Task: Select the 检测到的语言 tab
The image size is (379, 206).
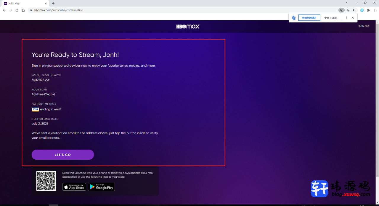Action: (309, 18)
